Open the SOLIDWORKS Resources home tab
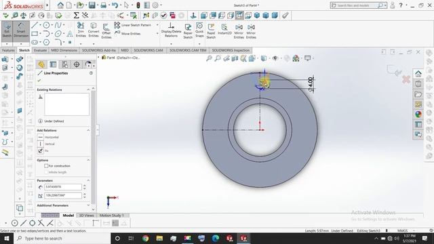This screenshot has height=244, width=434. point(418,74)
